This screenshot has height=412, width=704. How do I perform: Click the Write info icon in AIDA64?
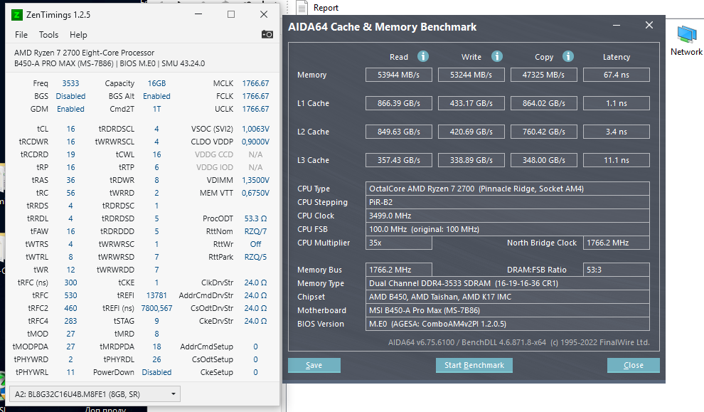click(496, 56)
